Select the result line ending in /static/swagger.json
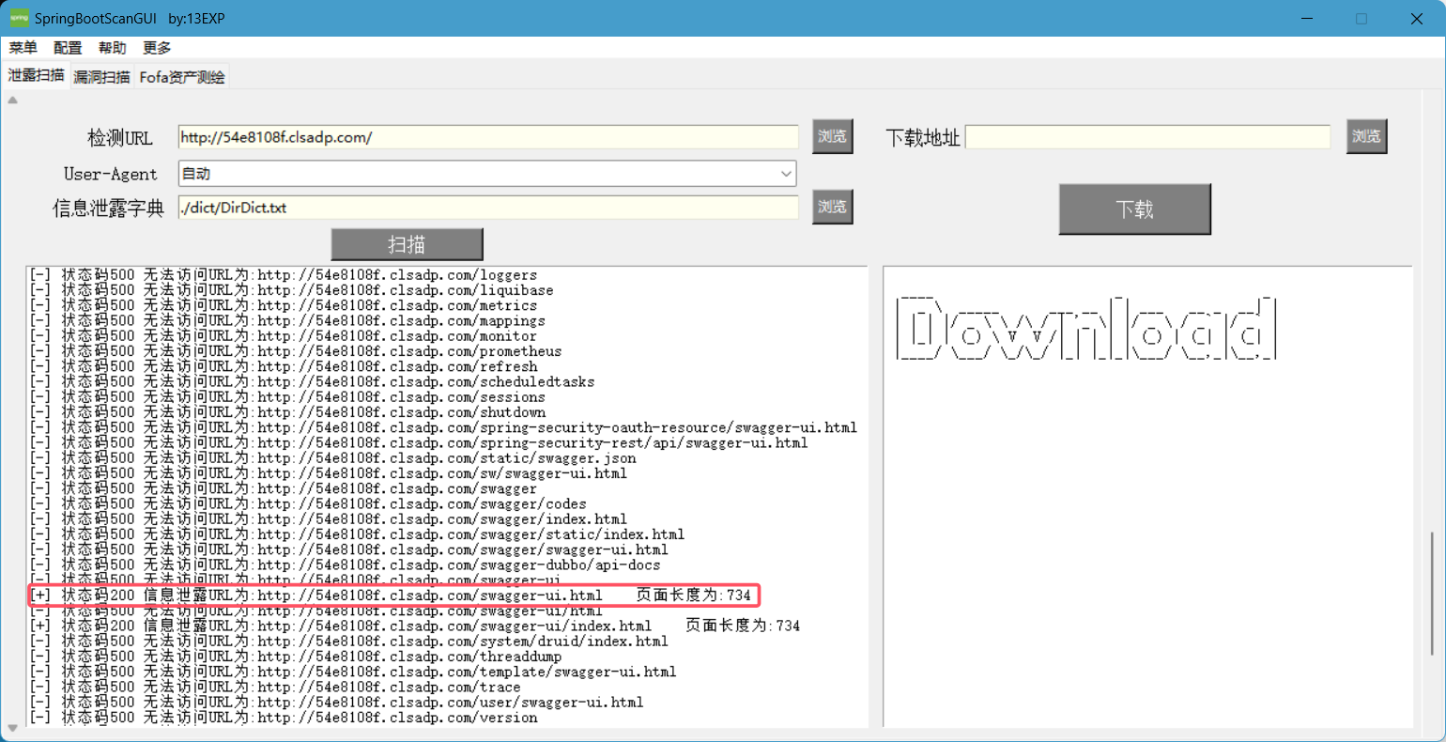Image resolution: width=1446 pixels, height=742 pixels. click(x=333, y=458)
